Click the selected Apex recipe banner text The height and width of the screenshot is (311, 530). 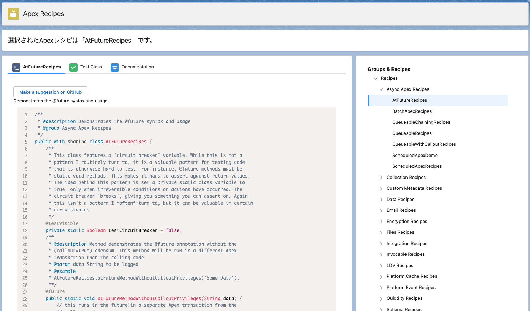(81, 41)
